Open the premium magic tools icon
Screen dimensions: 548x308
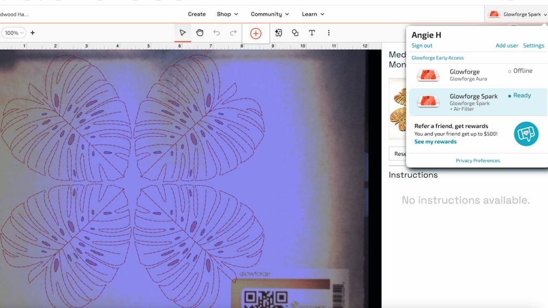coord(279,33)
